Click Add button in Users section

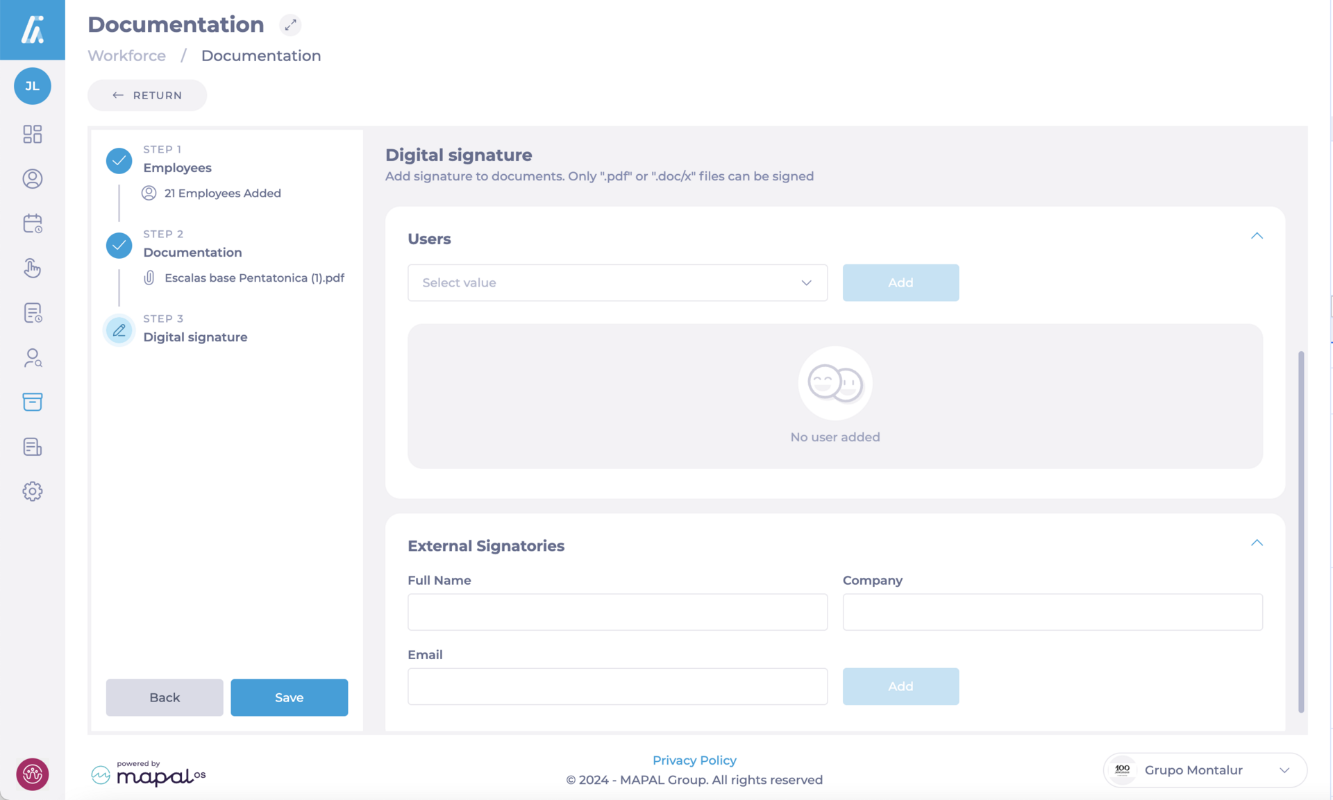[x=900, y=282]
